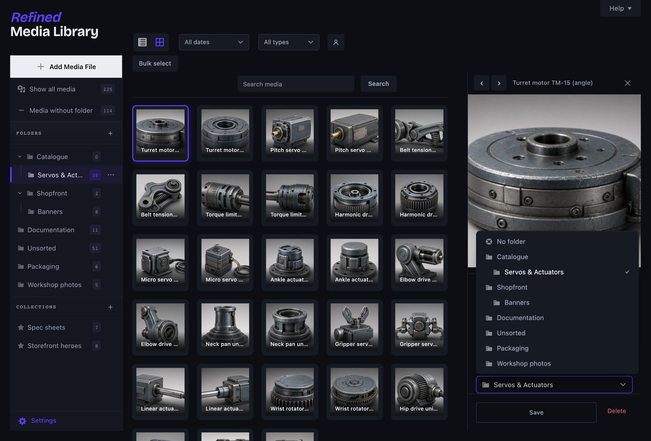Collapse the Shopfront folder tree
Viewport: 651px width, 441px height.
pos(20,193)
